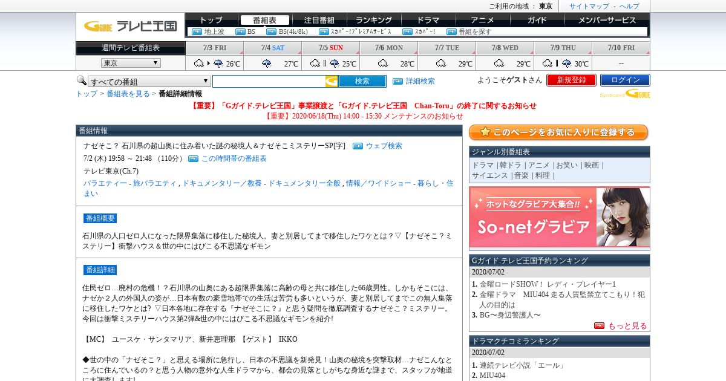Open the メンバーサービス tab

pyautogui.click(x=607, y=20)
